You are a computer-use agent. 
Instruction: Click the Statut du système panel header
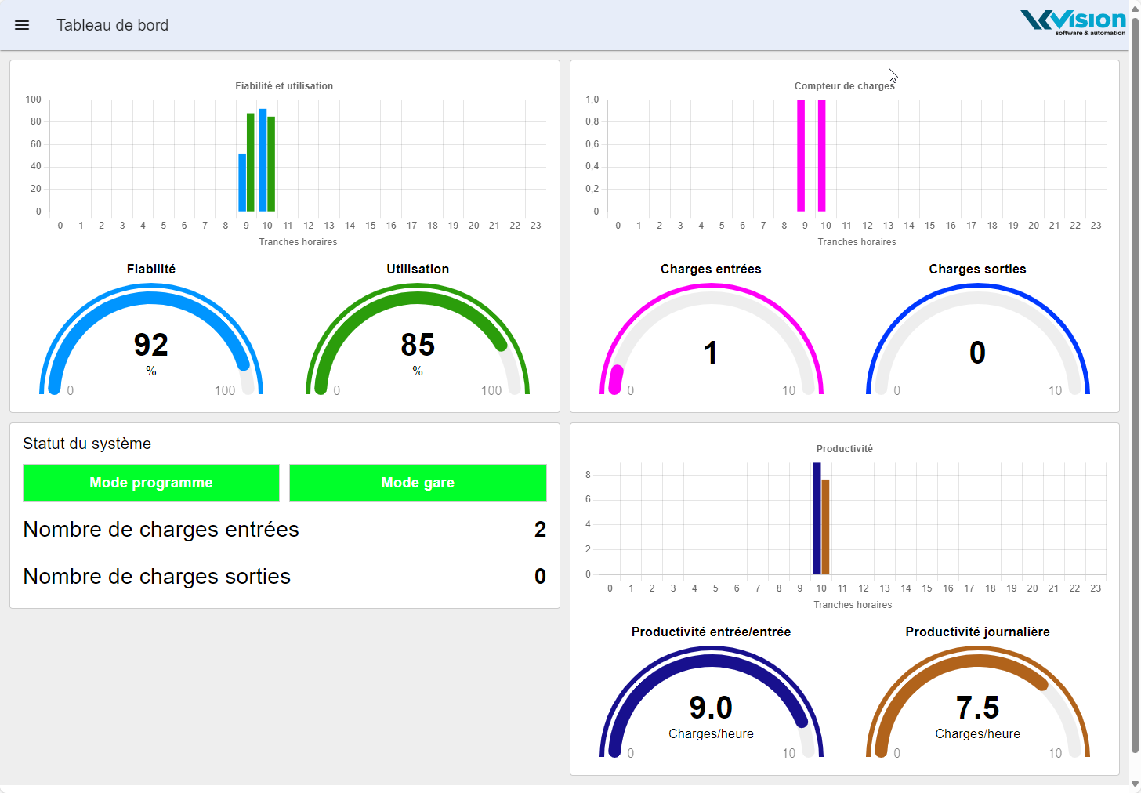(x=87, y=444)
